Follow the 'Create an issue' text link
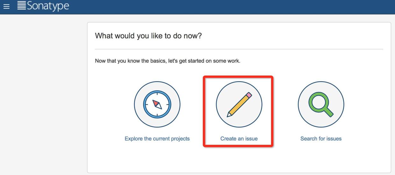Viewport: 395px width, 175px height. [x=239, y=139]
